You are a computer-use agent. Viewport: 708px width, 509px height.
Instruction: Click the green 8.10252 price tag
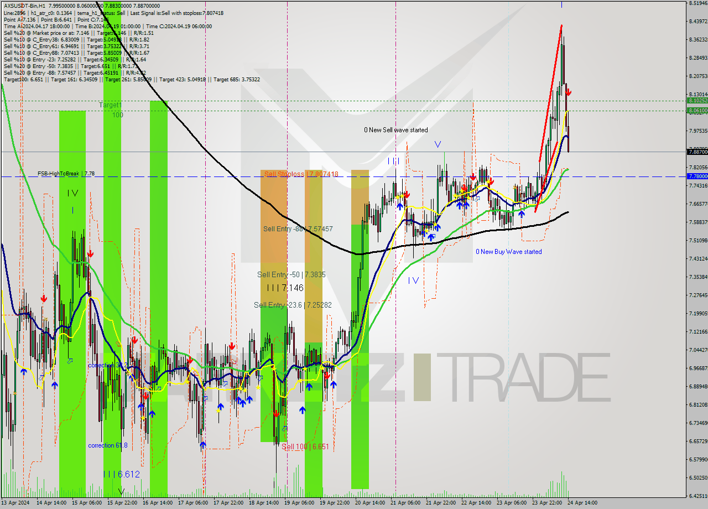tap(697, 101)
